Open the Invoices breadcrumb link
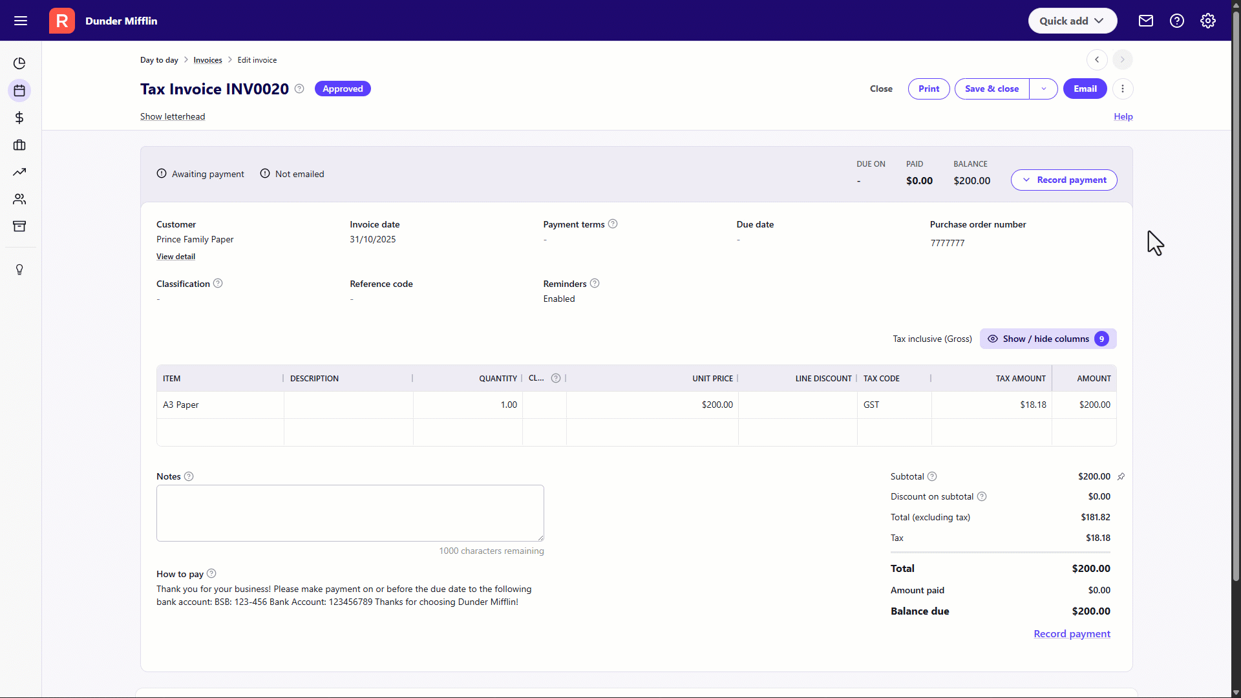Image resolution: width=1241 pixels, height=698 pixels. point(207,59)
